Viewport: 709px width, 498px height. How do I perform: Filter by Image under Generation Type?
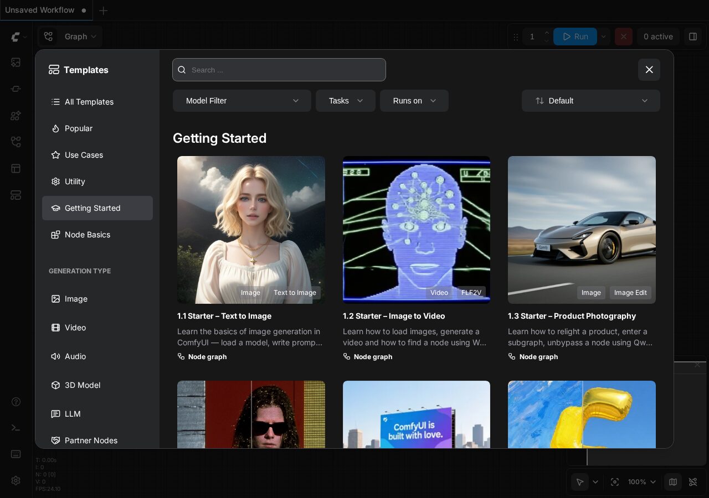[97, 299]
